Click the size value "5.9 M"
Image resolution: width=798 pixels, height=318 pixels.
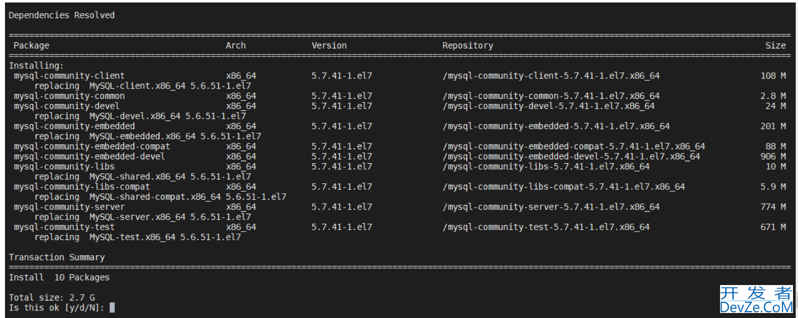tap(773, 187)
